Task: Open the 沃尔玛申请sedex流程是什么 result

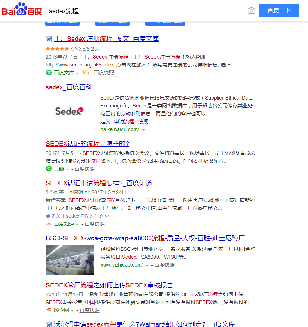Action: [145, 324]
